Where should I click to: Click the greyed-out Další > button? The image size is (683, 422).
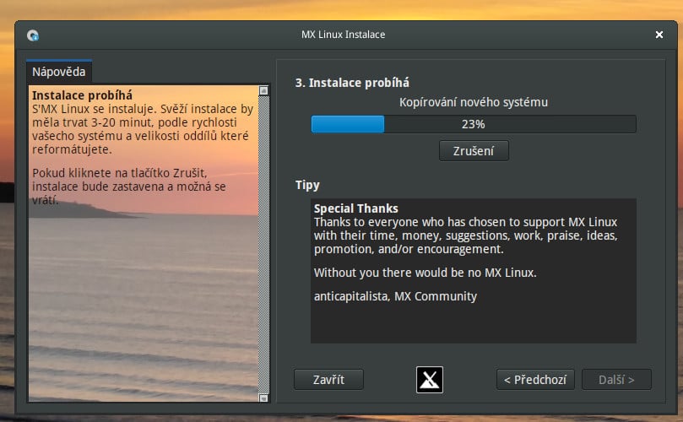coord(616,380)
